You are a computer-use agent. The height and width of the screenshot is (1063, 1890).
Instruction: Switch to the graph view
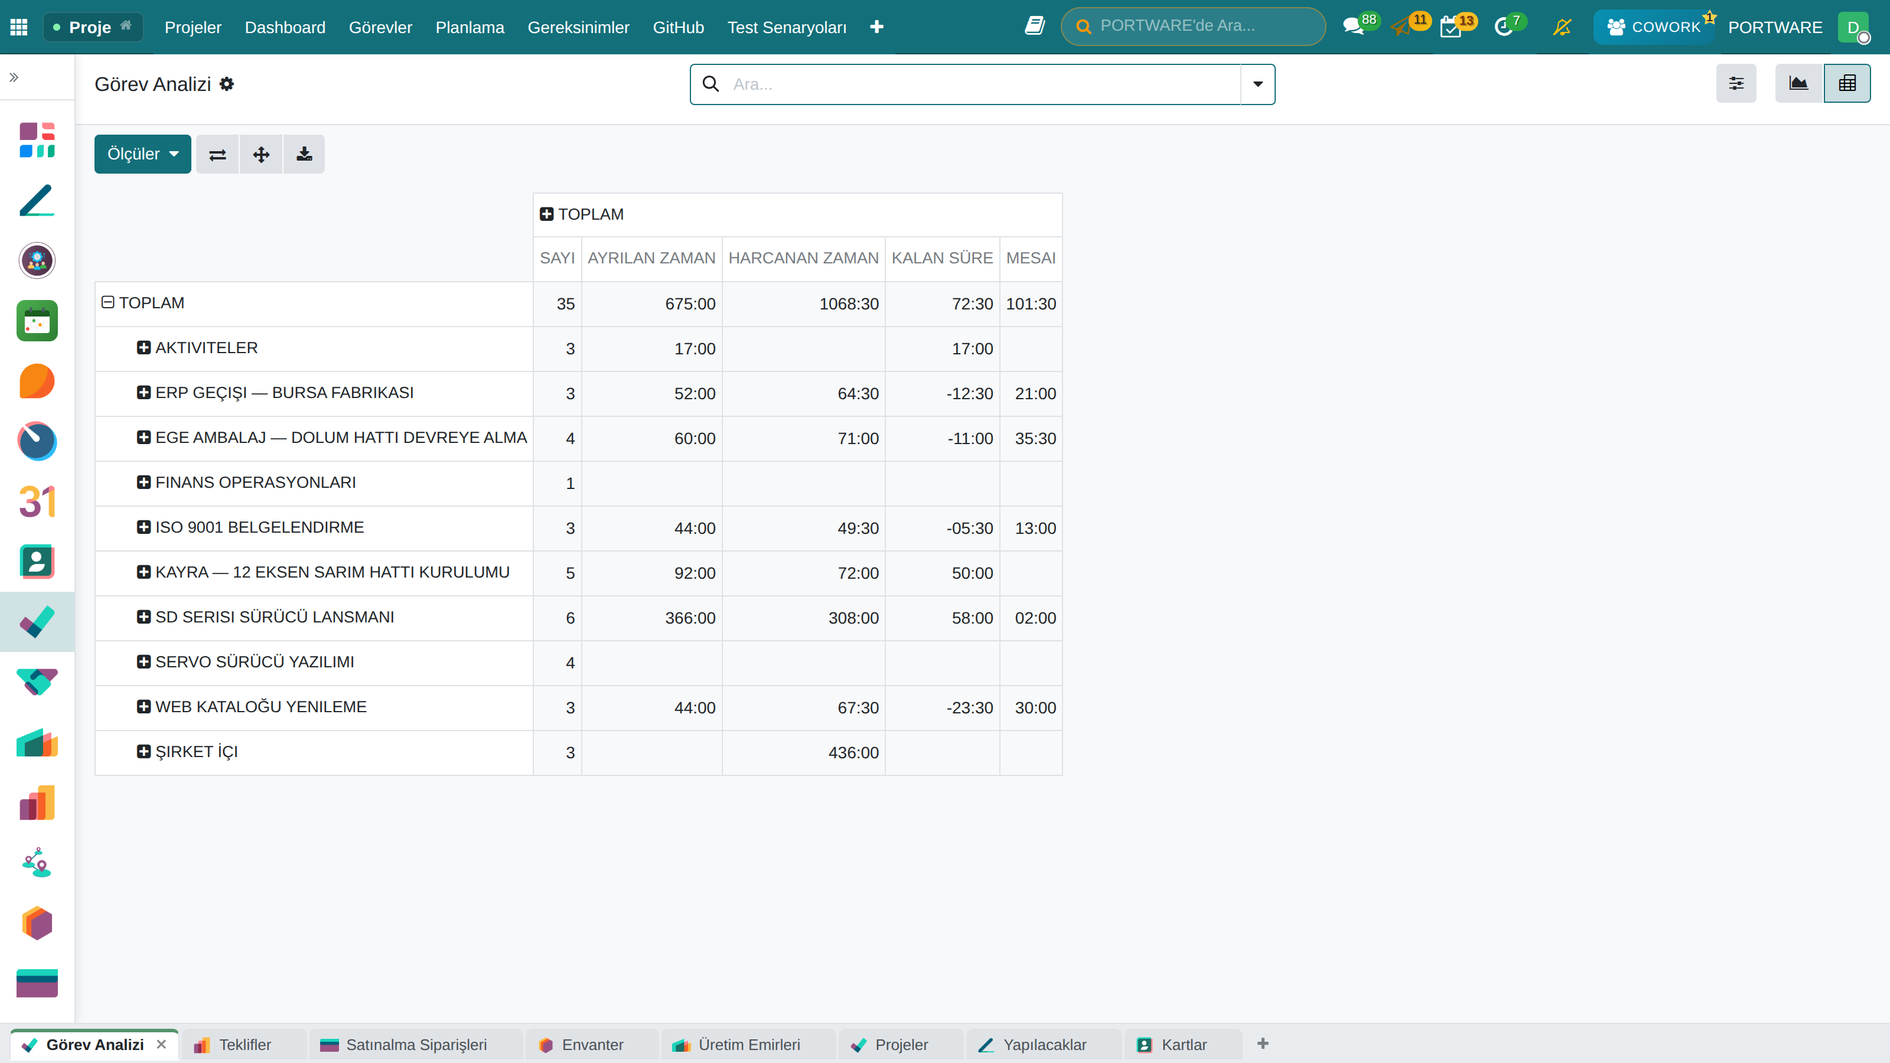coord(1798,83)
